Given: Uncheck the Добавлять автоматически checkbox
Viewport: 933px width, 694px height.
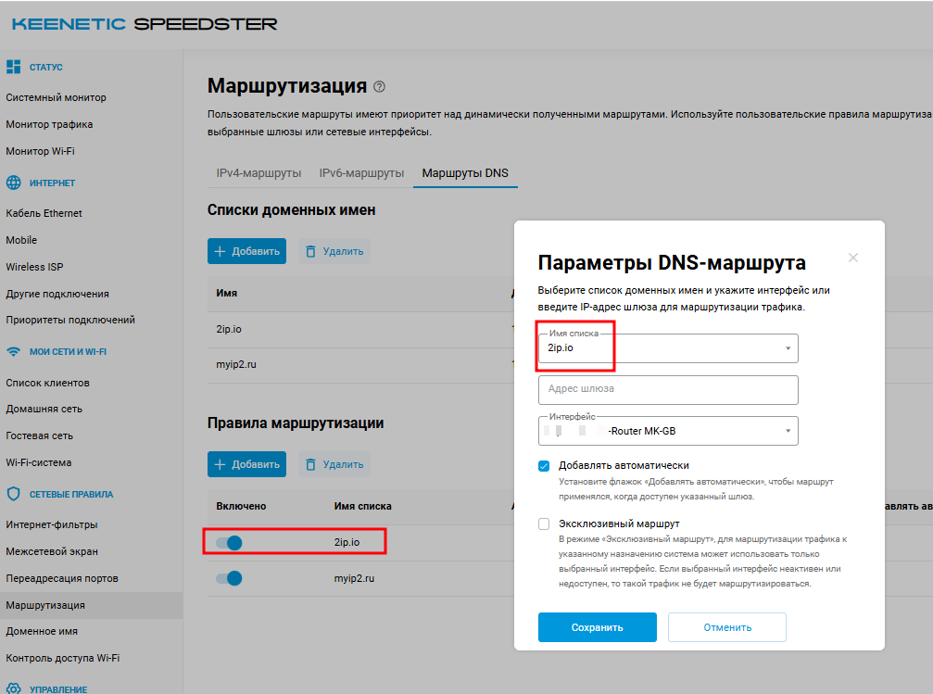Looking at the screenshot, I should [x=544, y=465].
